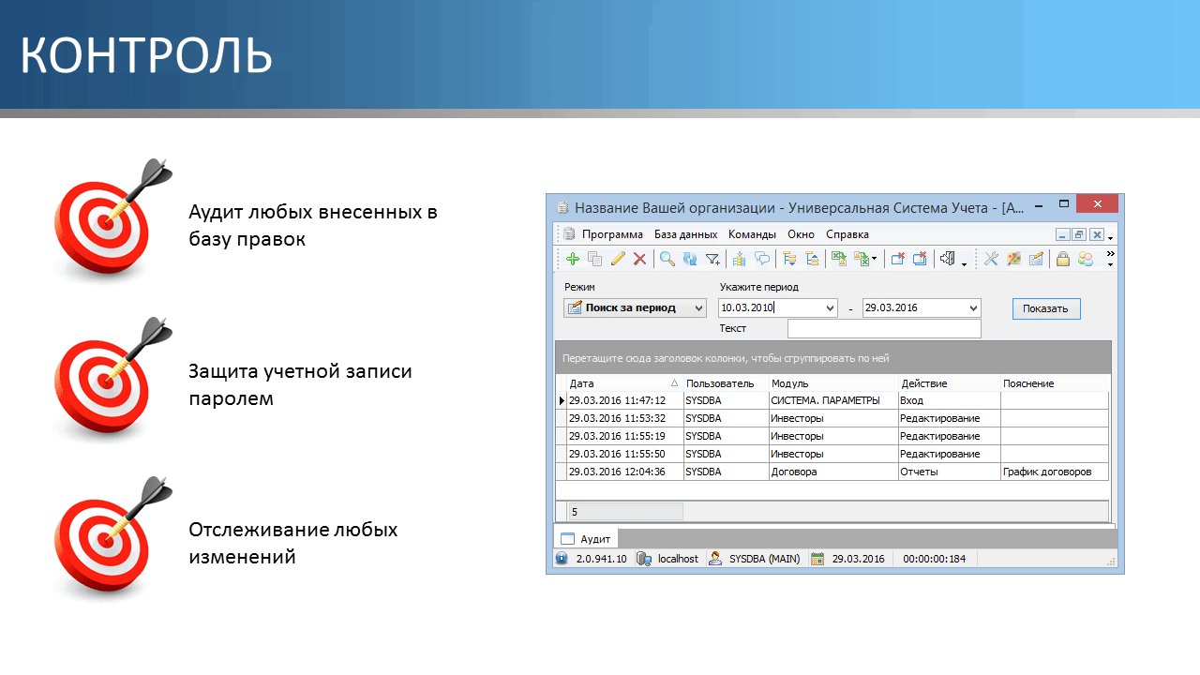Select the row dated 29.03.2016 11:53:32

832,418
